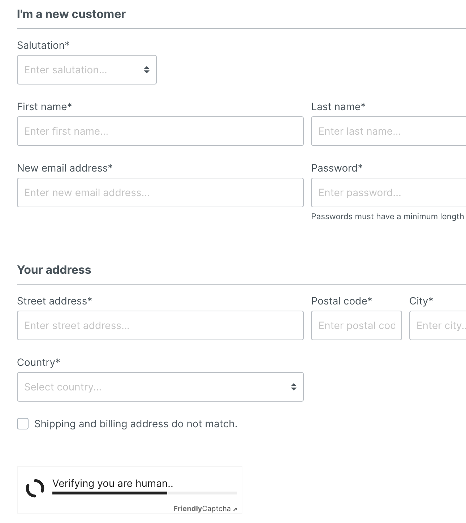Image resolution: width=466 pixels, height=523 pixels.
Task: Click the I'm a new customer heading
Action: 71,14
